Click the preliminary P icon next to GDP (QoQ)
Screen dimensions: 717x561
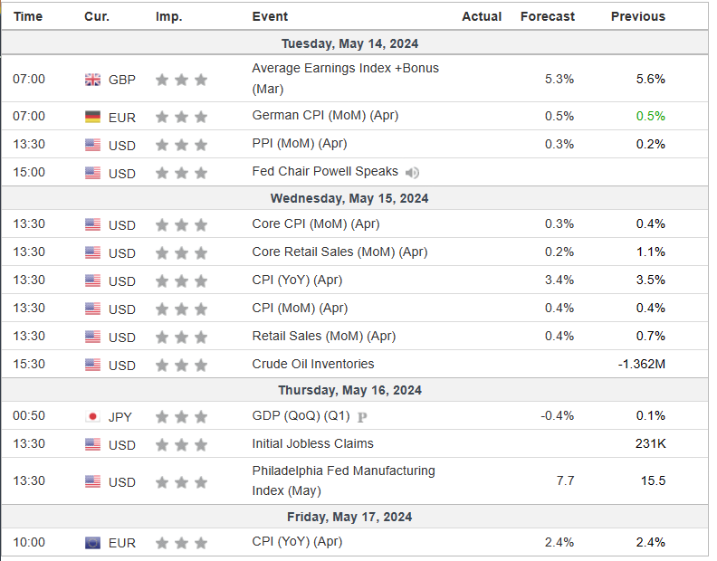[x=362, y=417]
